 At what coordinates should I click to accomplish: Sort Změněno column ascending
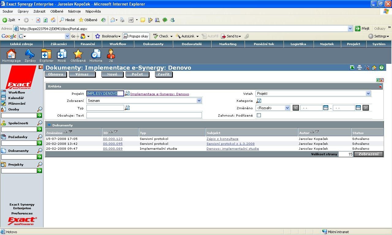click(66, 132)
